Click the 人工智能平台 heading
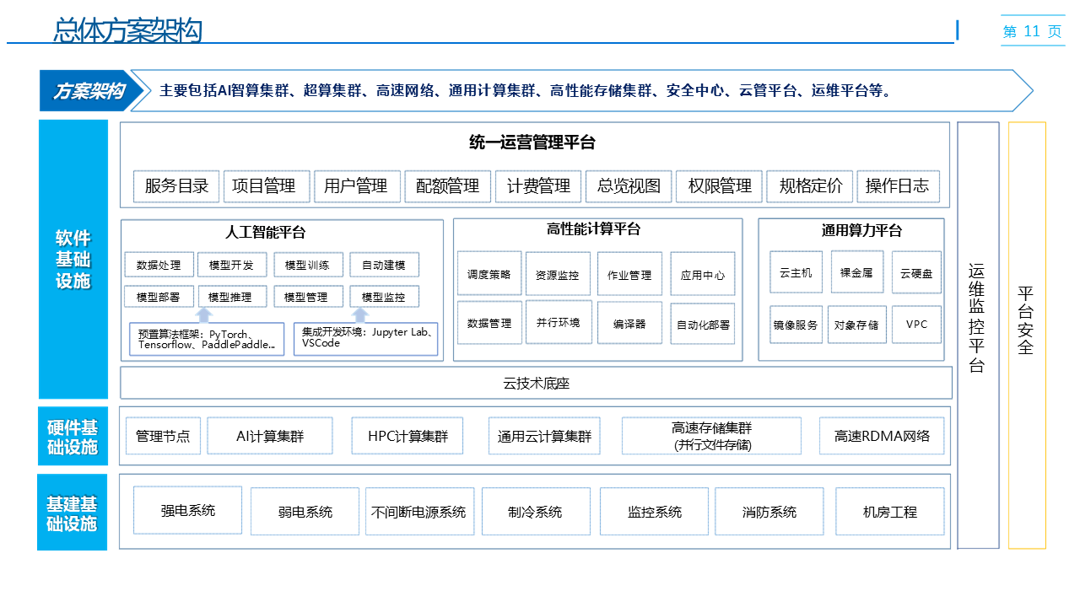Viewport: 1080px width, 607px height. click(266, 233)
